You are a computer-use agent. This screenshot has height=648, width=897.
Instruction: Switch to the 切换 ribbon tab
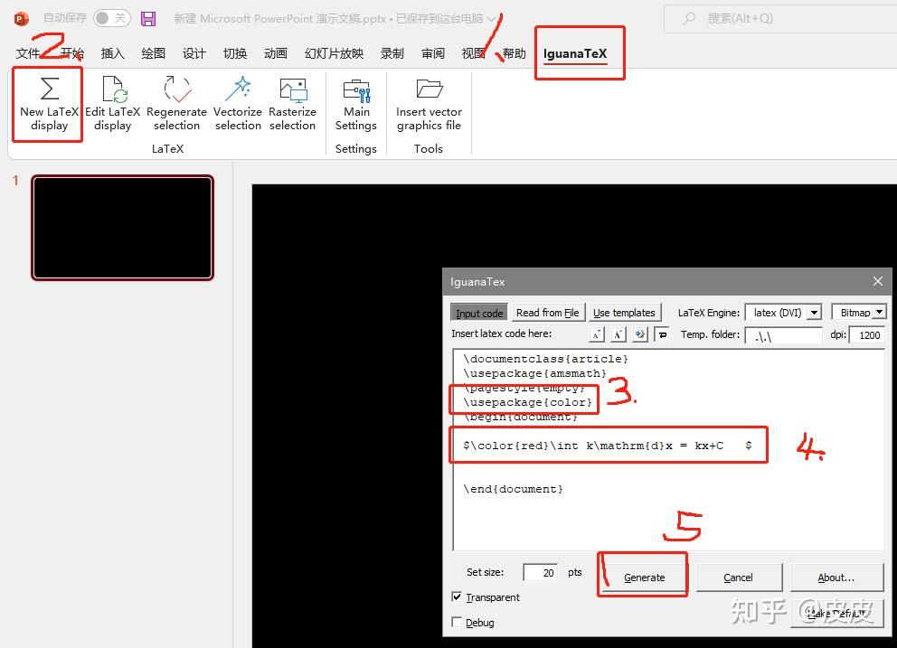click(234, 53)
